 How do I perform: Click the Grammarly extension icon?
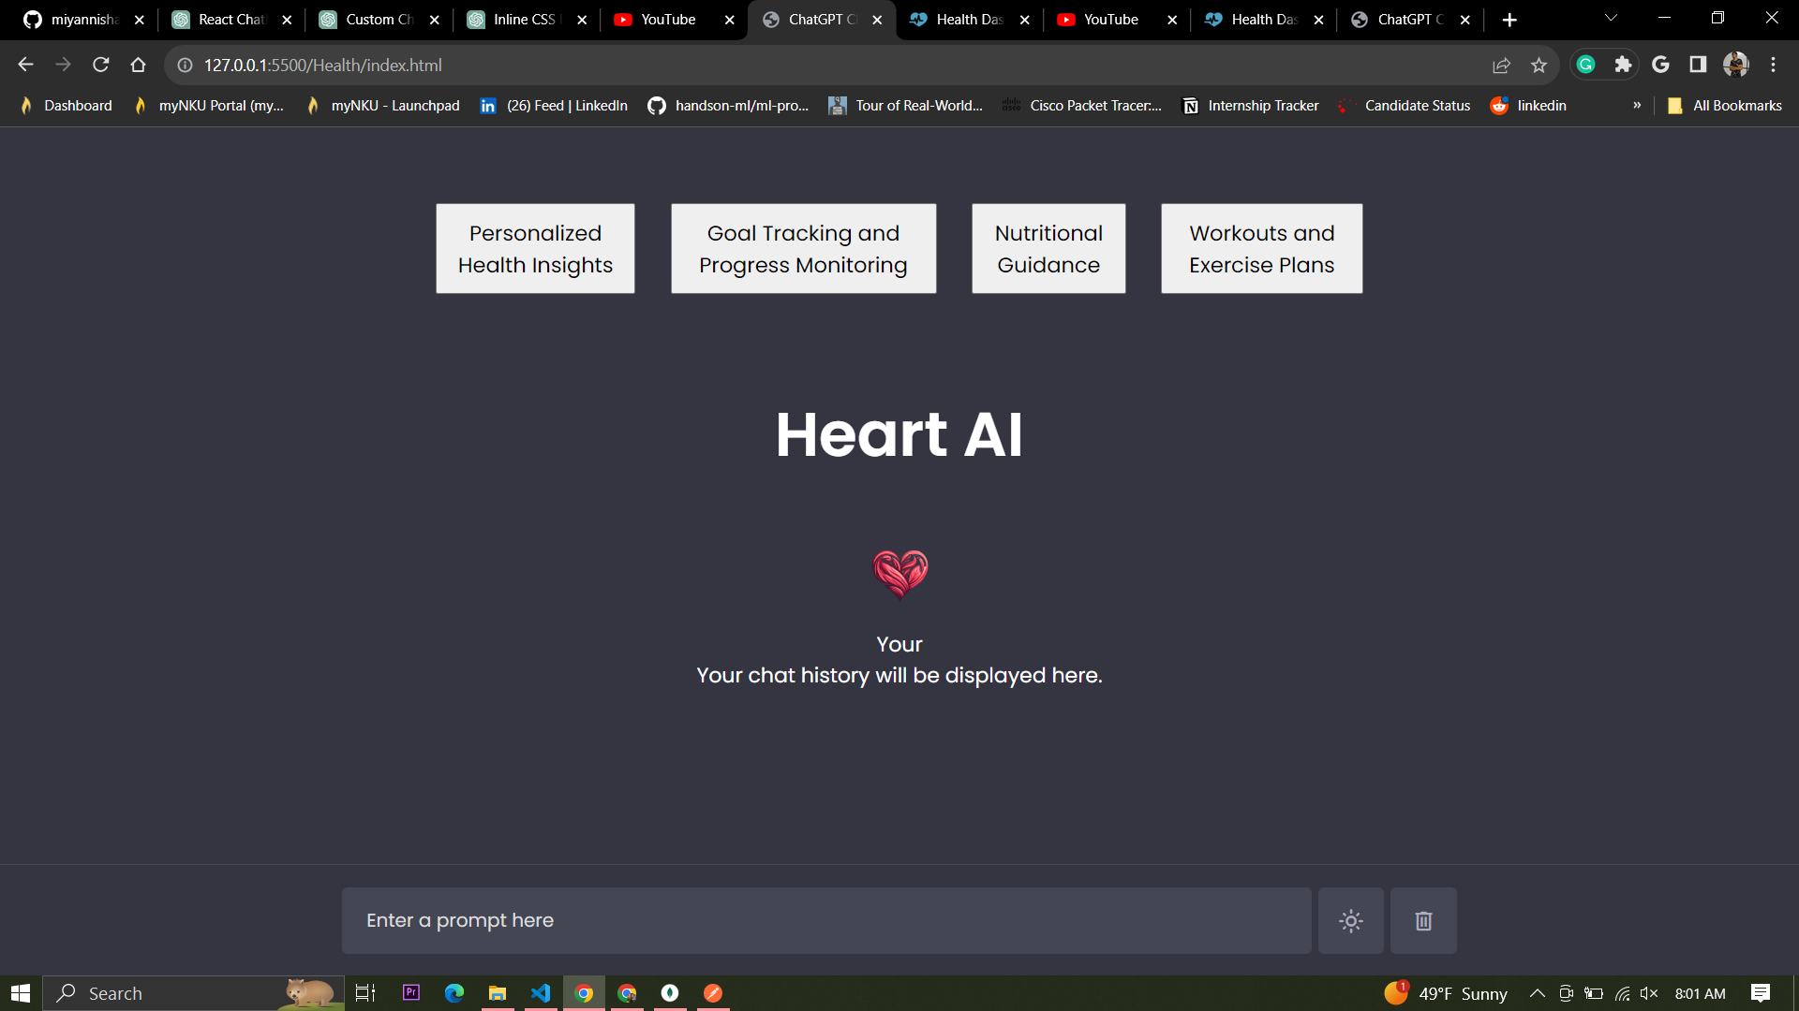coord(1585,65)
